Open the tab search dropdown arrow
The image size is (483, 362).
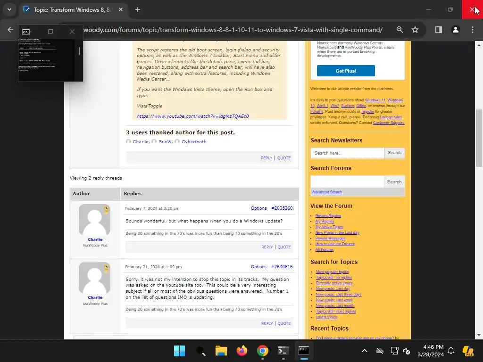pyautogui.click(x=9, y=9)
